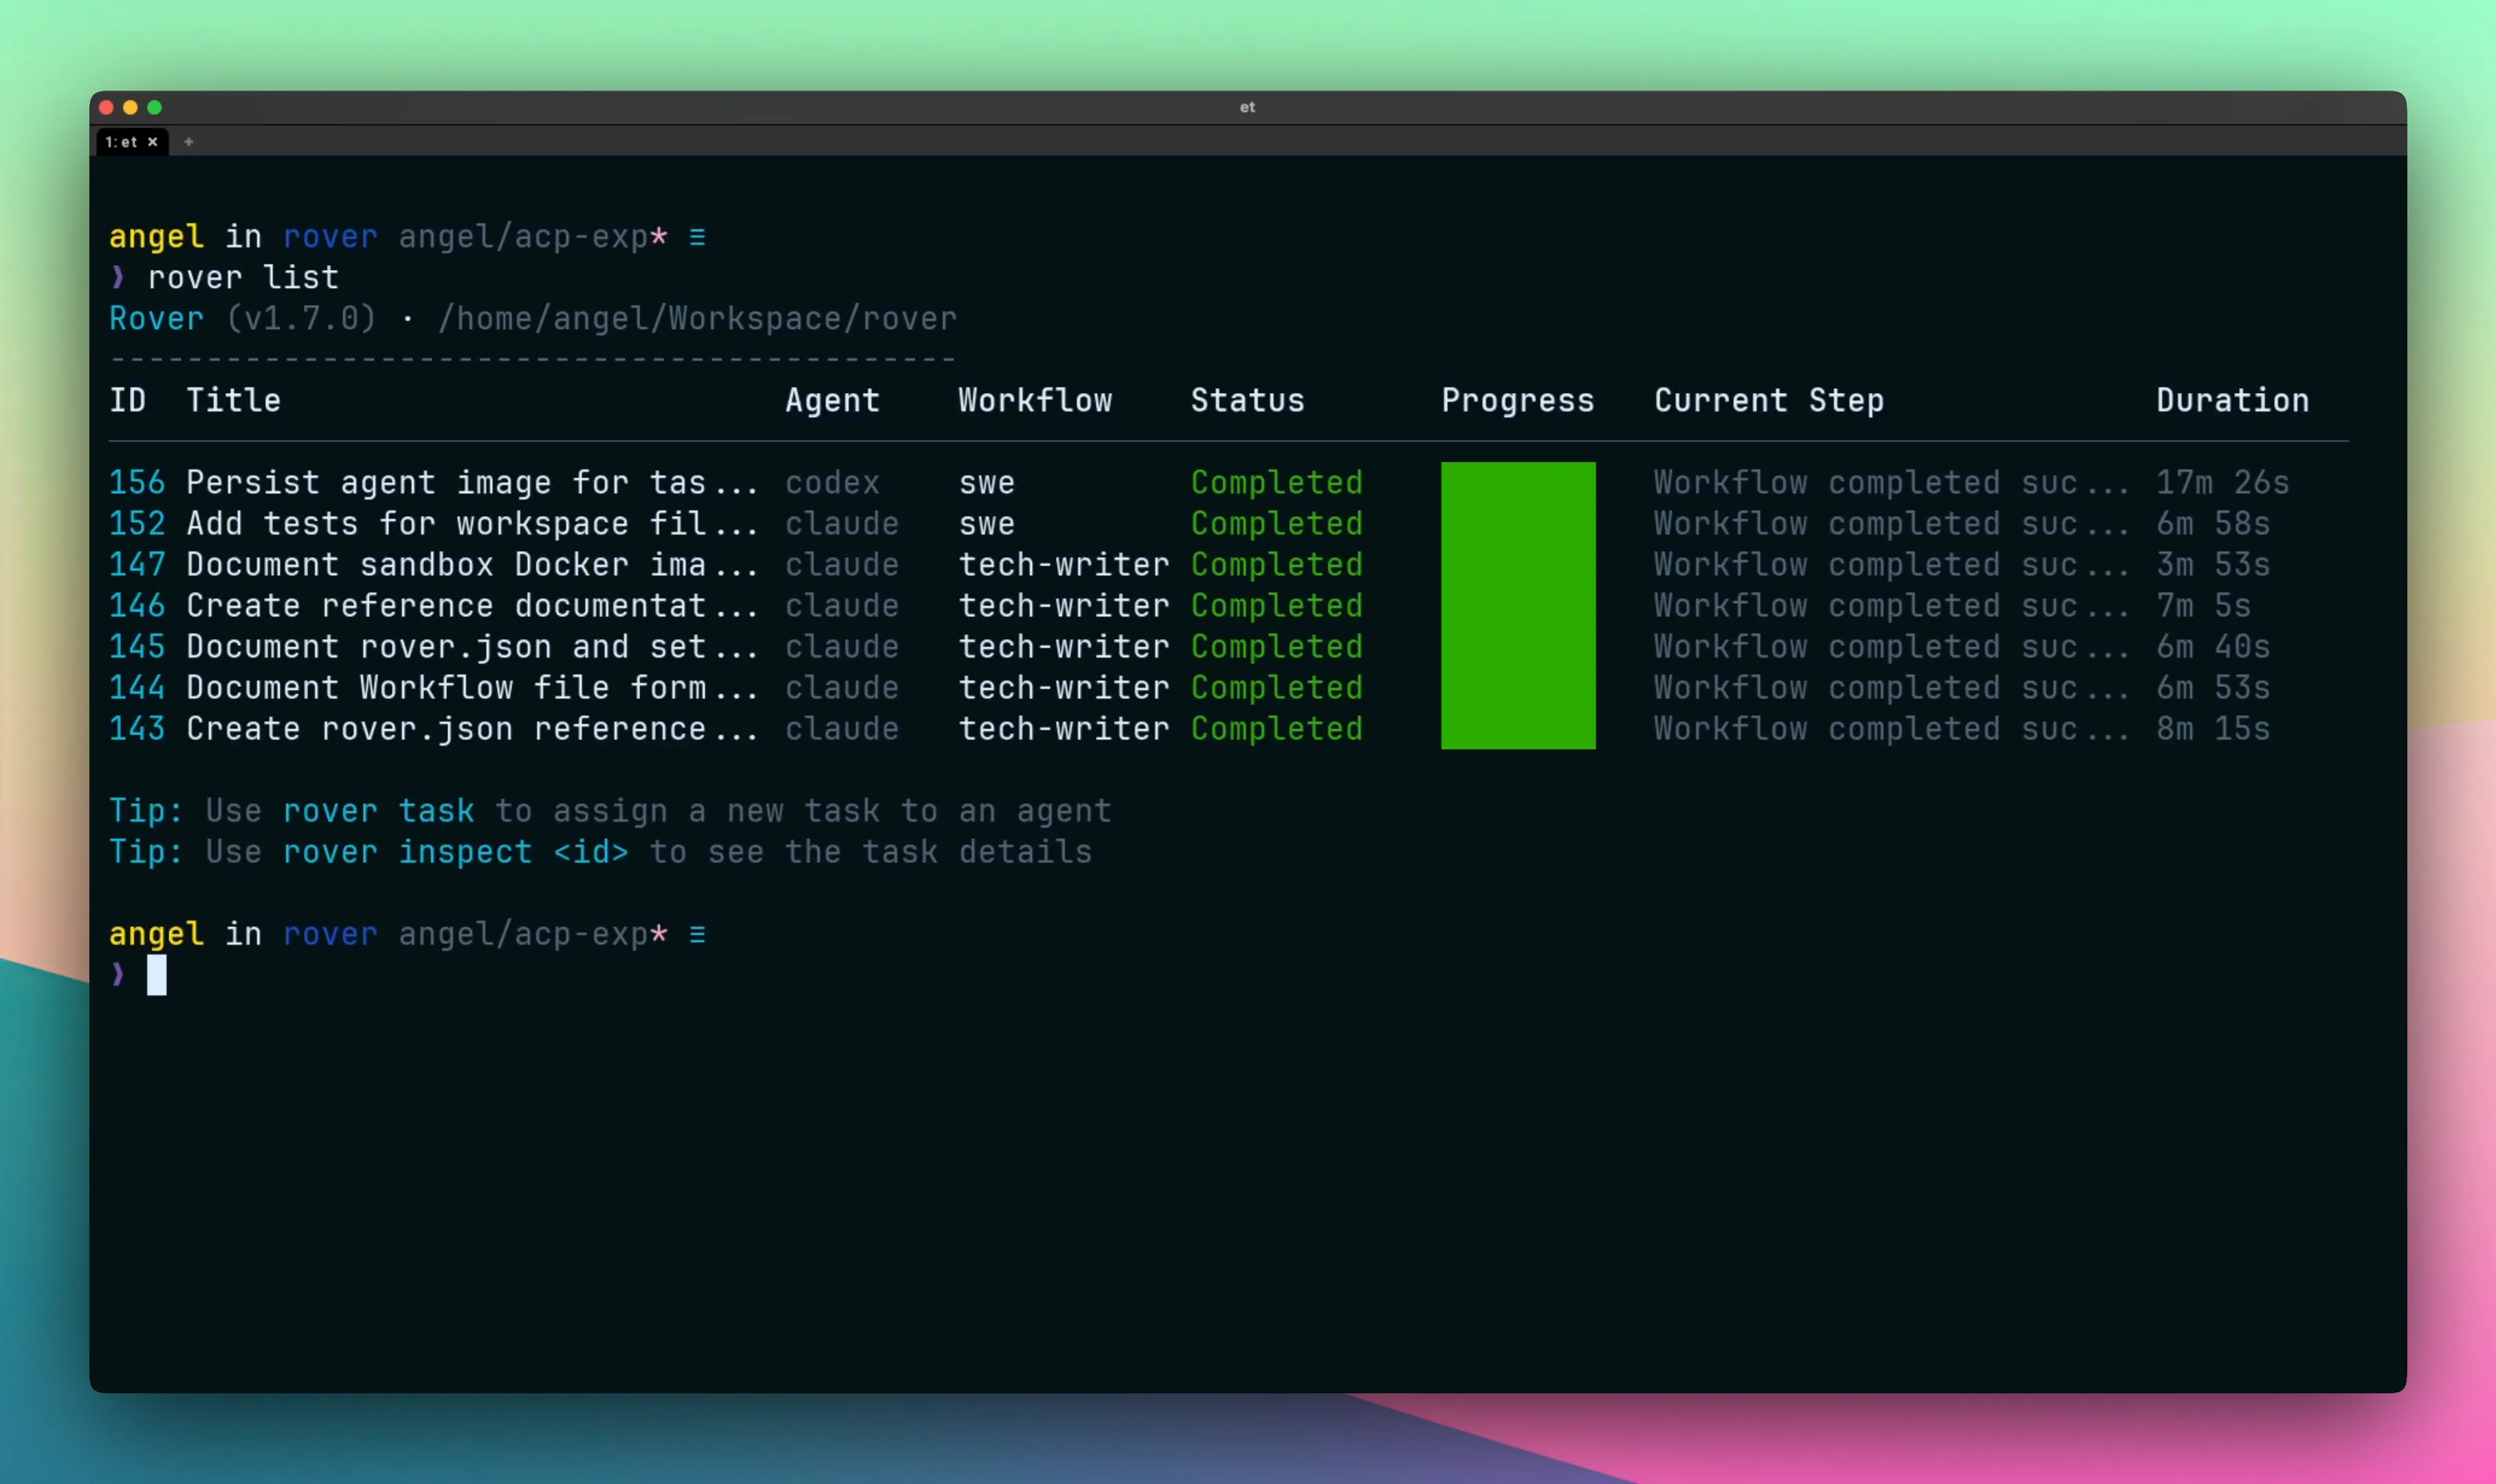Click the git branch icon next to acp-exp
The image size is (2496, 1484).
(x=697, y=236)
